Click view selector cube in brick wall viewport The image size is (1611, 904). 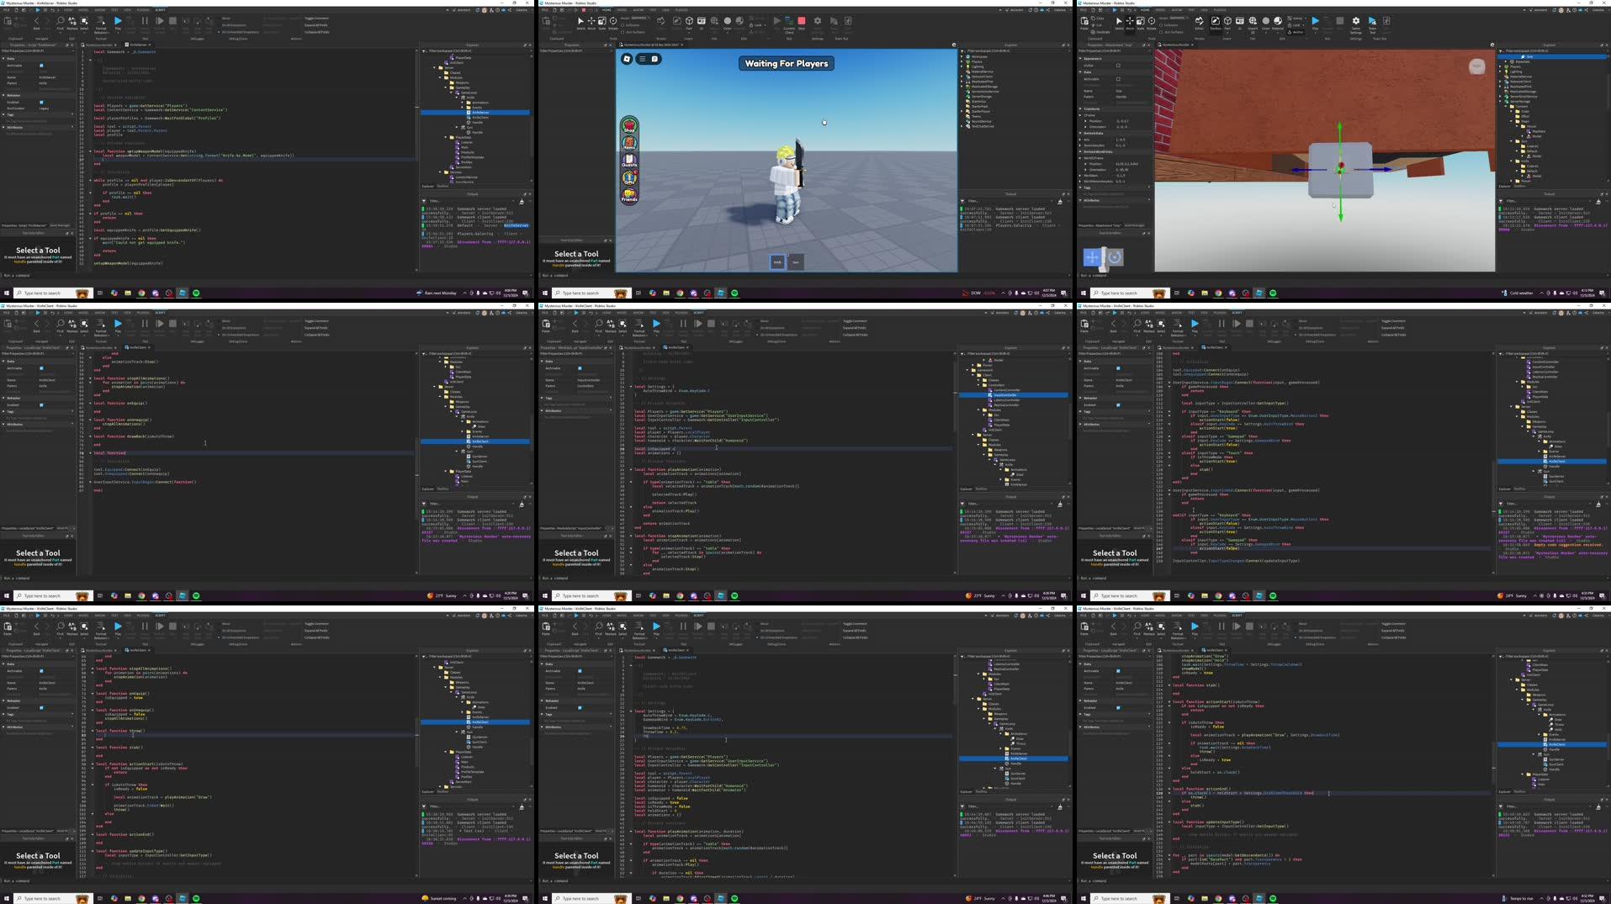click(1476, 66)
